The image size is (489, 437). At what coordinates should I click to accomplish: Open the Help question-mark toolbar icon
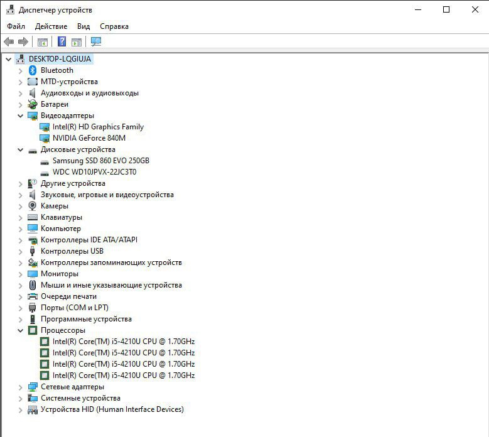tap(62, 41)
